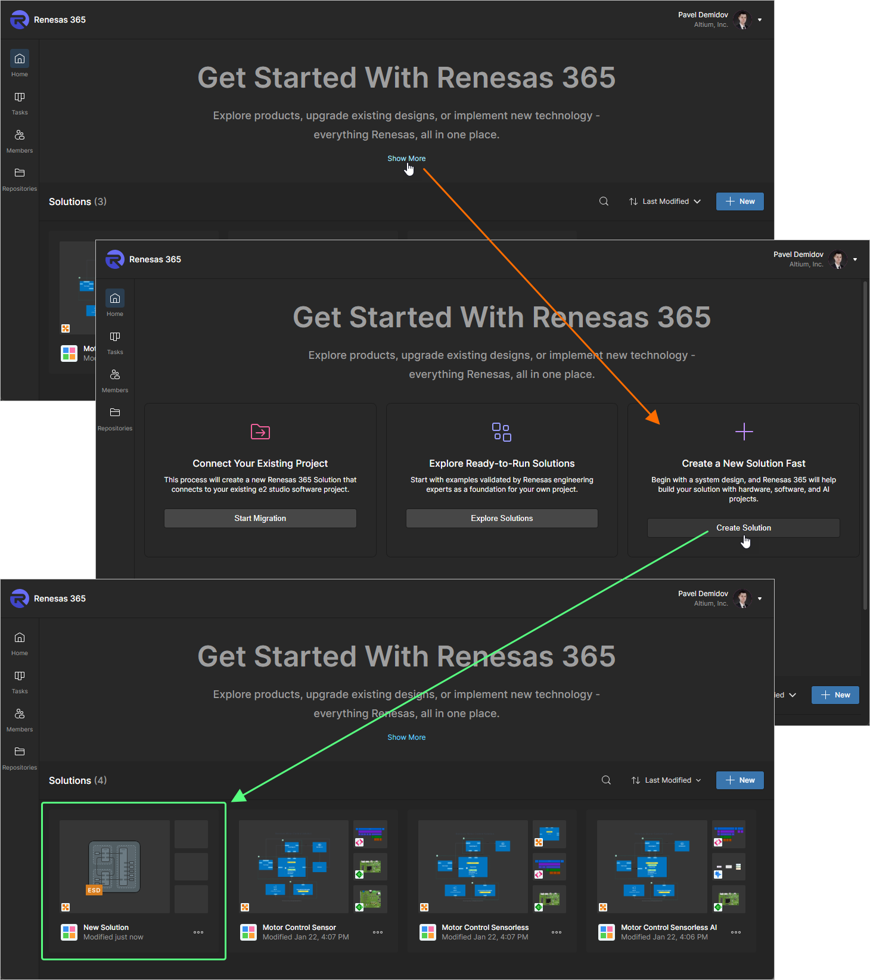The image size is (870, 980).
Task: Click the Start Migration button
Action: click(x=260, y=519)
